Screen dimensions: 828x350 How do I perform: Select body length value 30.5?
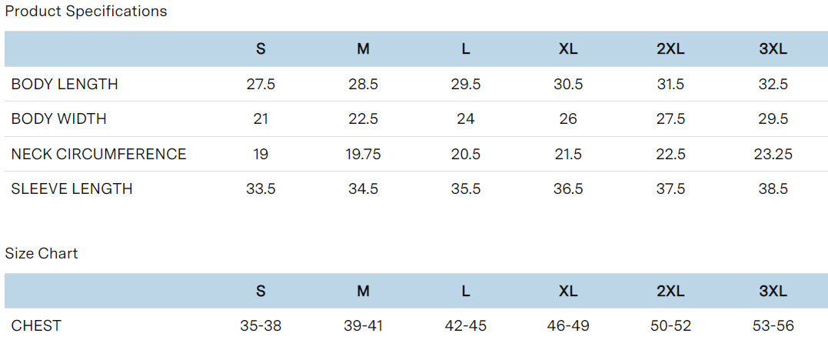tap(568, 85)
